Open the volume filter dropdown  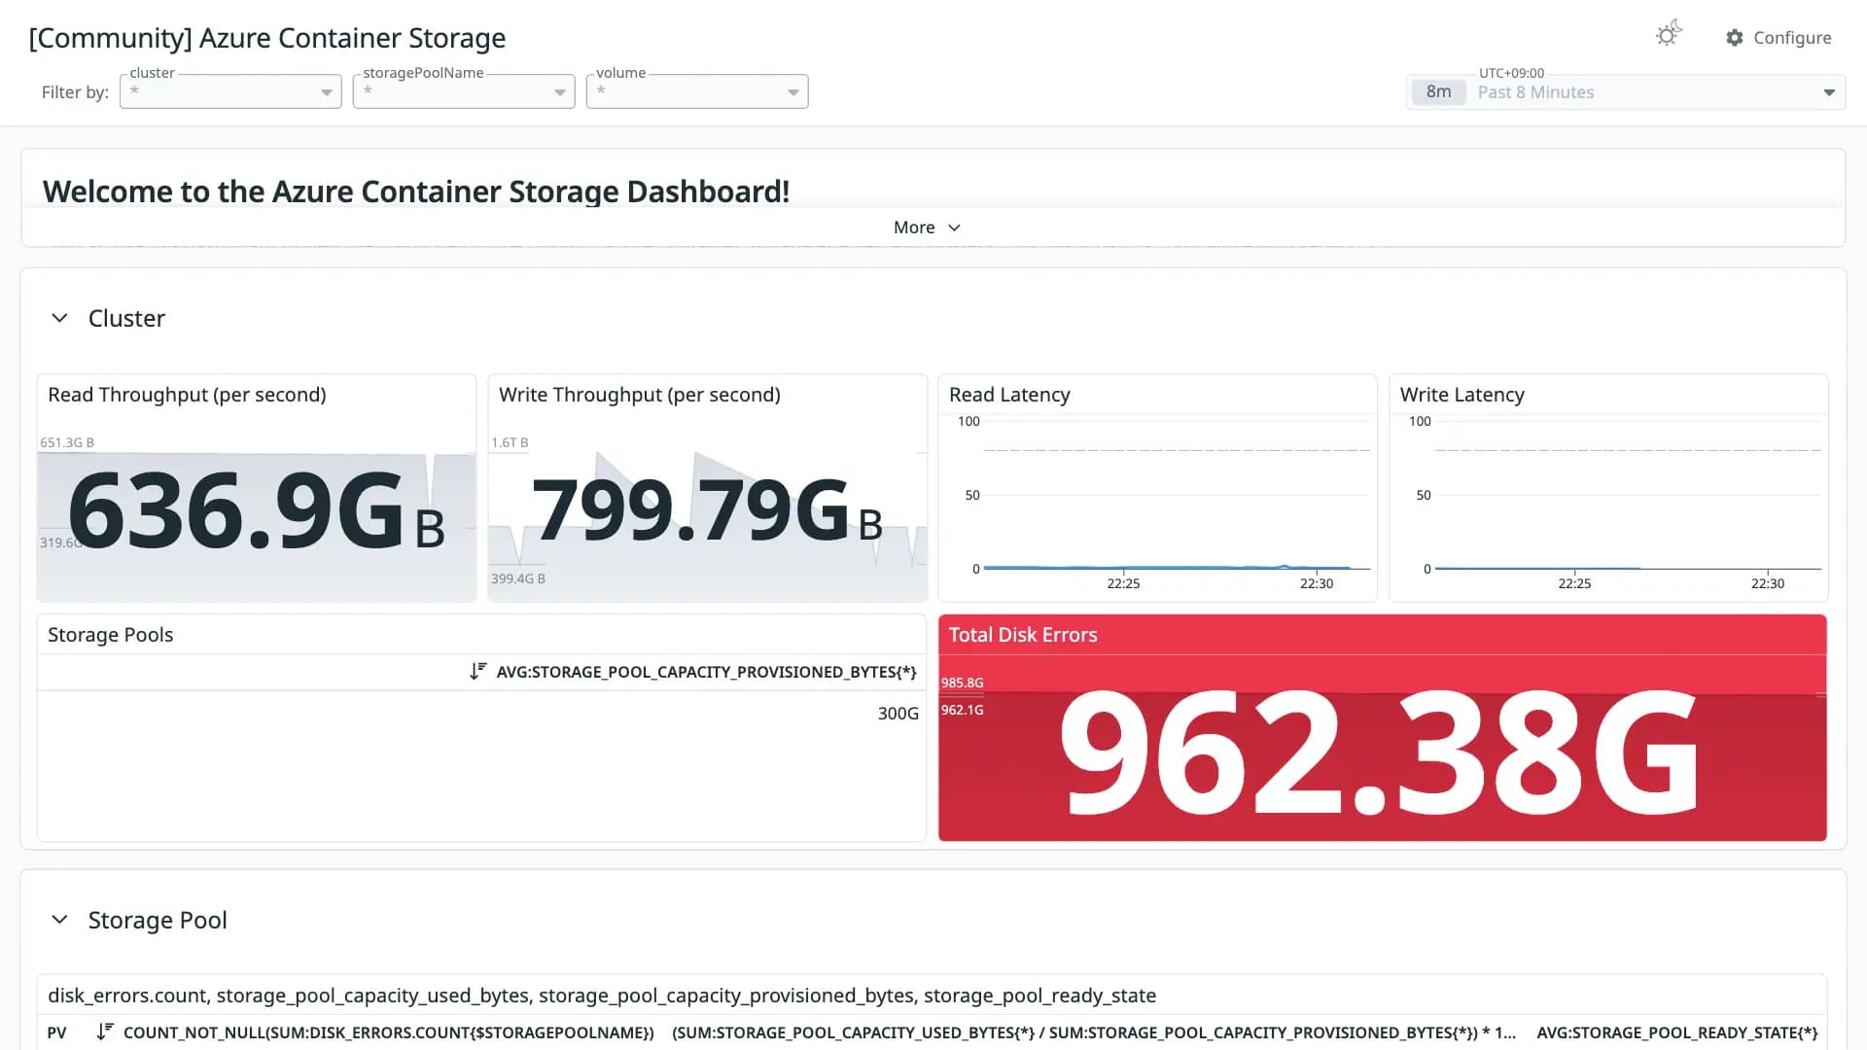[697, 91]
